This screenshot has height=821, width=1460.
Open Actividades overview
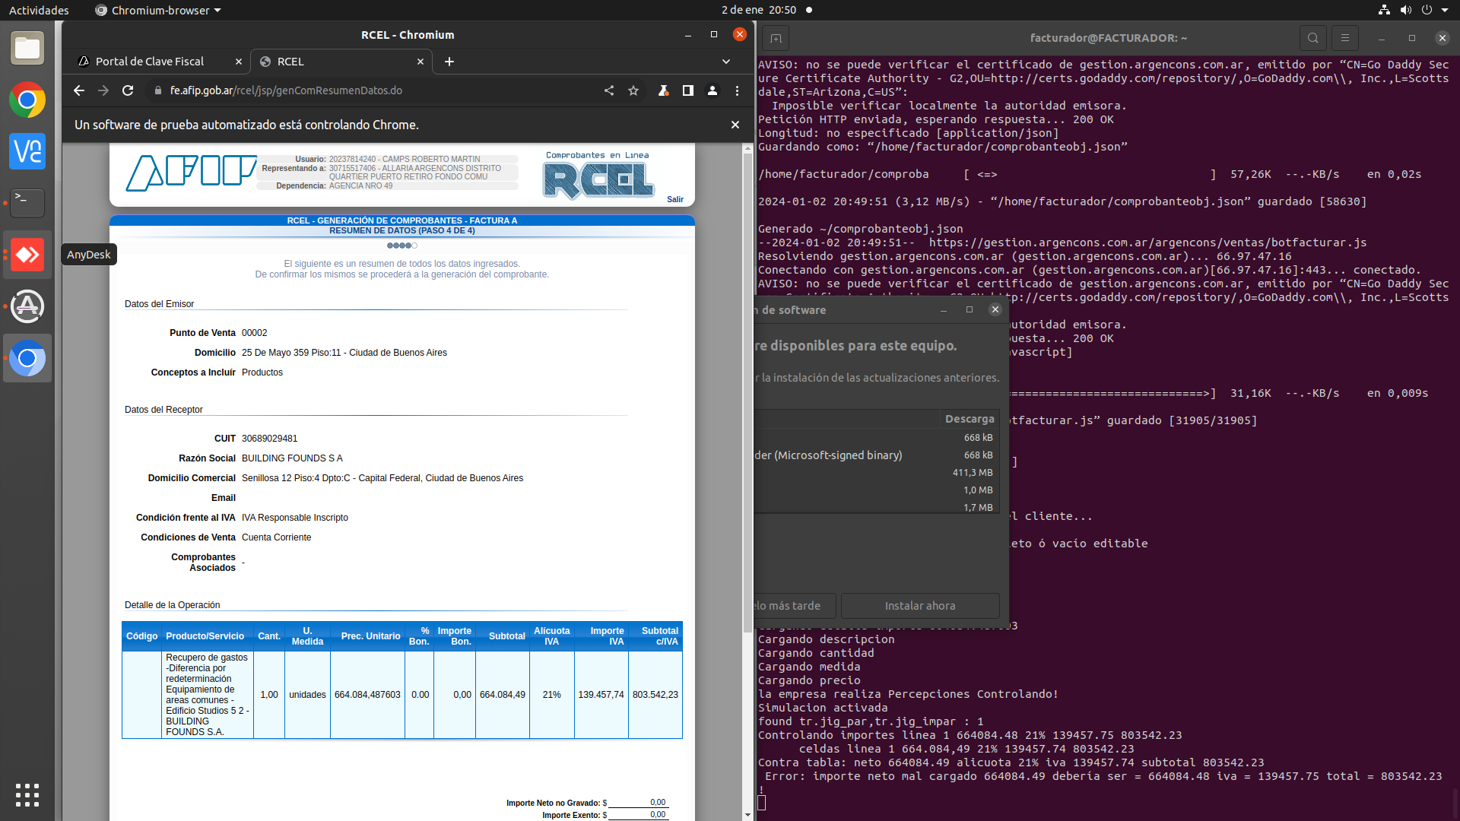point(39,10)
